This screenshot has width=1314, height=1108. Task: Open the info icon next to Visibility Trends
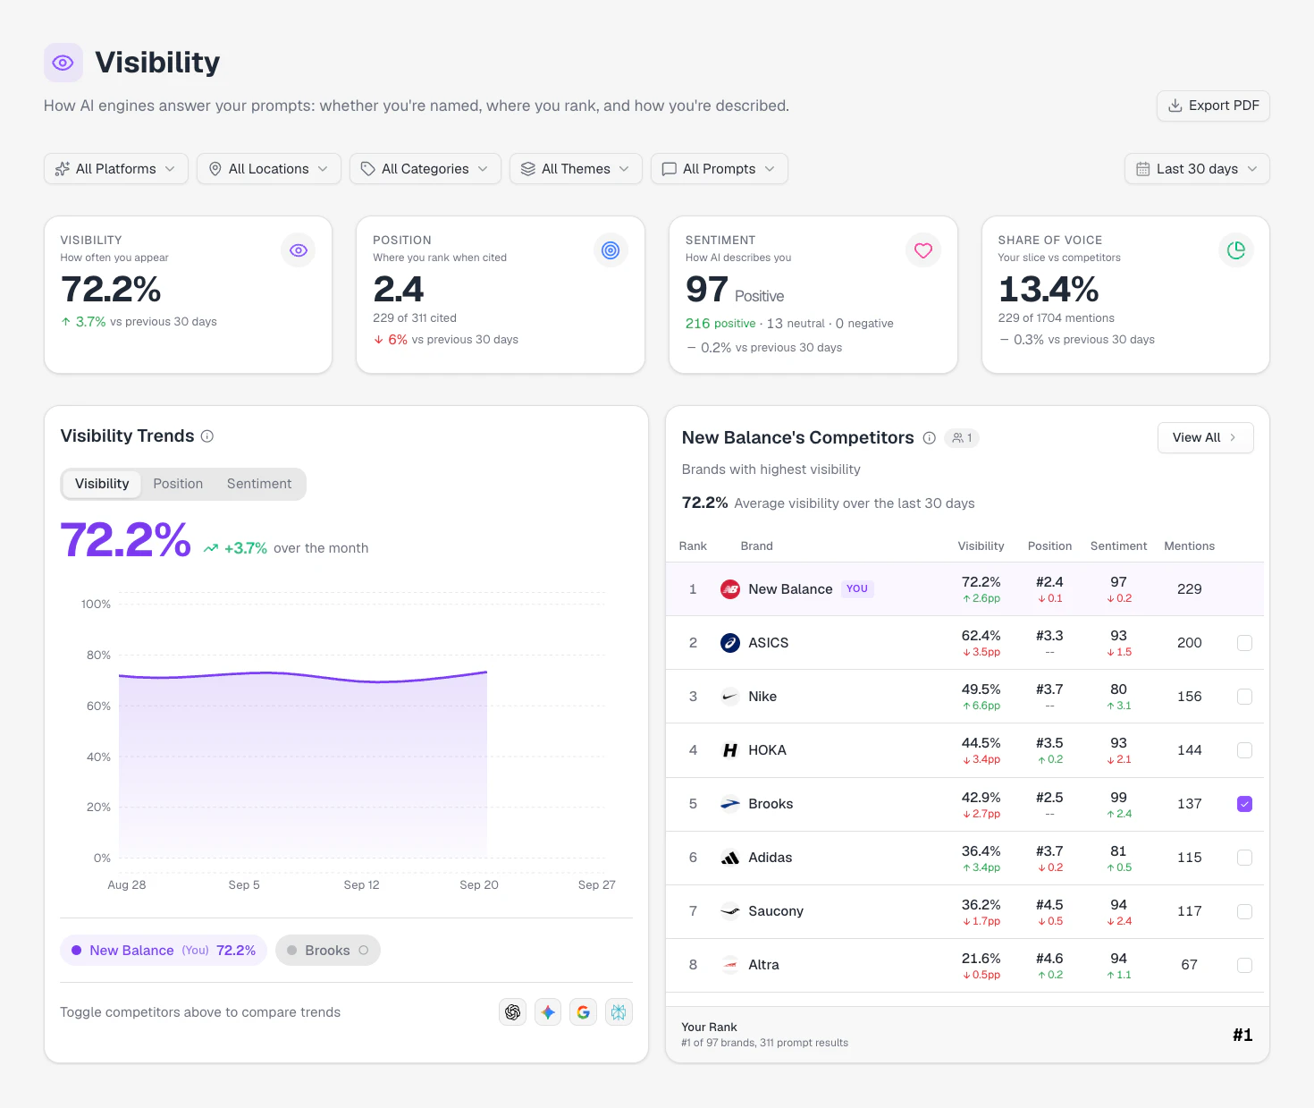click(207, 436)
